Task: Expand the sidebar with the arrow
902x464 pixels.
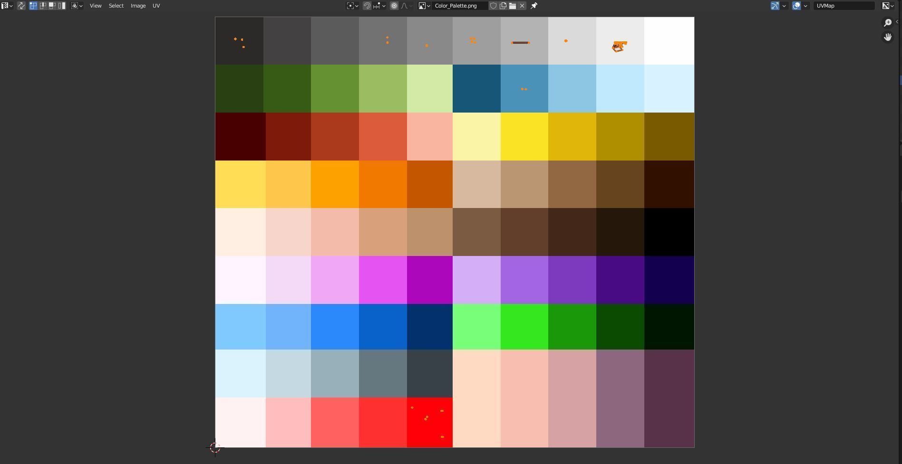Action: [x=897, y=22]
